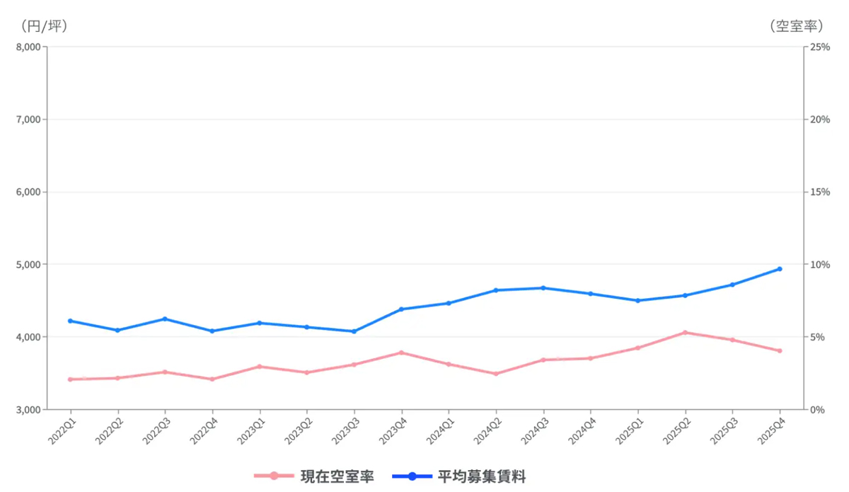Click the 5,000 left axis label
This screenshot has width=849, height=492.
(28, 264)
